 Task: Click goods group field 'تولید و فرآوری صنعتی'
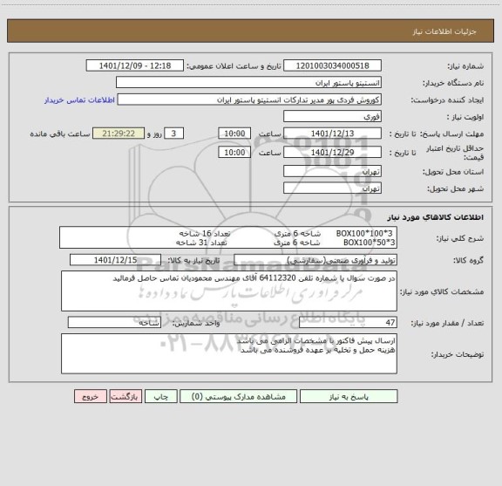315,260
